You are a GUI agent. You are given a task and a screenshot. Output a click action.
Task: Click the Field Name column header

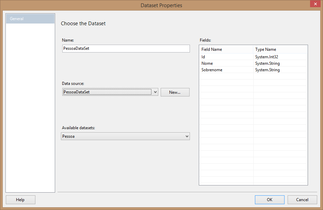click(226, 49)
